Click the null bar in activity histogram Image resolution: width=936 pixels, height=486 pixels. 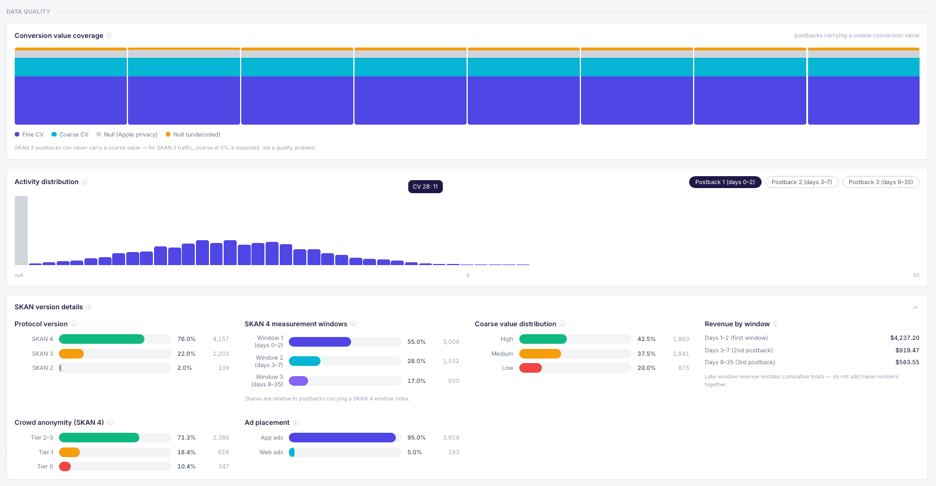coord(21,231)
